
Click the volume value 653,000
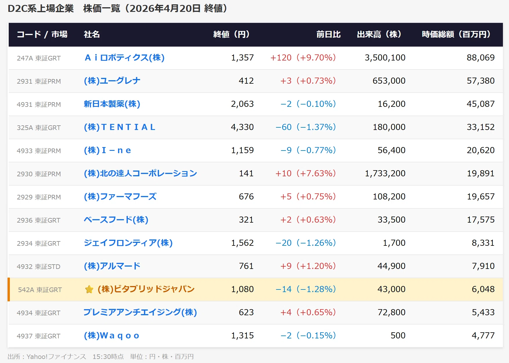389,81
